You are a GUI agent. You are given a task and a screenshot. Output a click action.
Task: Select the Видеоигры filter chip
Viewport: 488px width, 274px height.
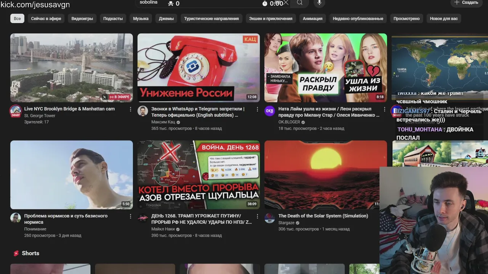(x=82, y=19)
